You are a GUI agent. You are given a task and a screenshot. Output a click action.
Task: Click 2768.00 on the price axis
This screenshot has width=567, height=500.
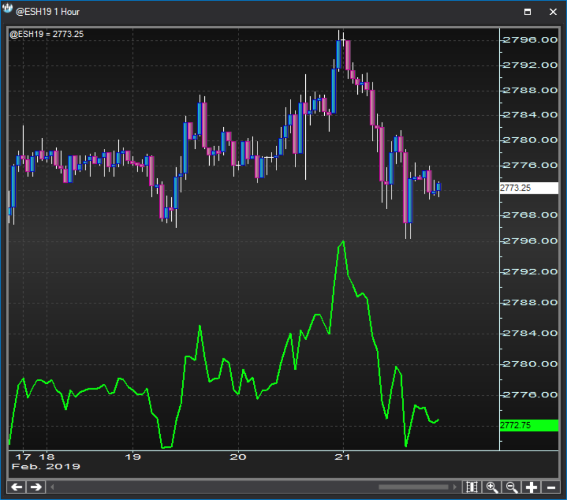click(530, 215)
